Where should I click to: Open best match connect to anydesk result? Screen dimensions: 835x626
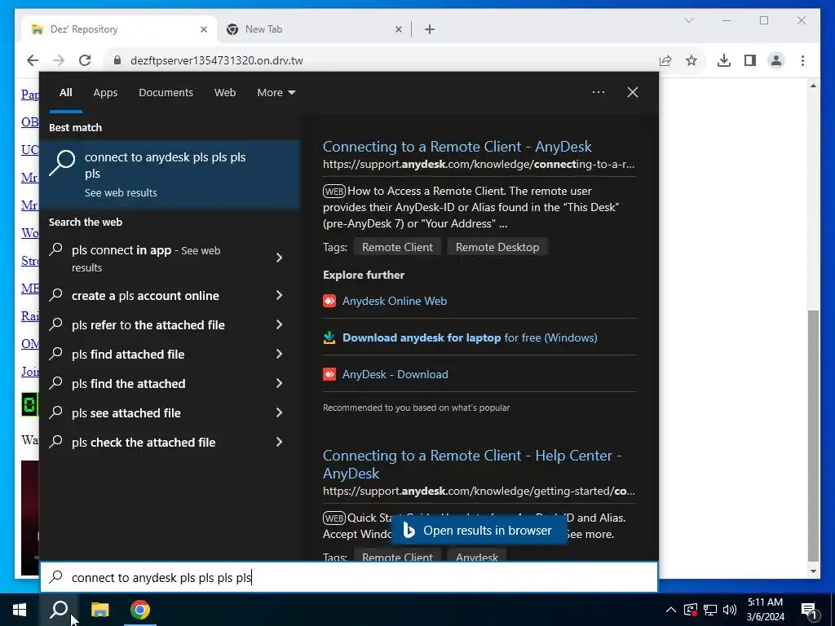[x=170, y=174]
